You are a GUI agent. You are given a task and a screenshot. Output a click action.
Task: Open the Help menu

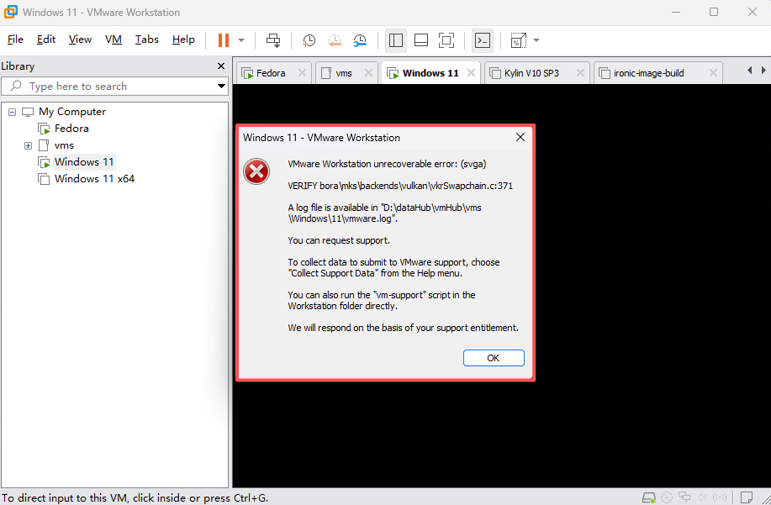(x=183, y=39)
